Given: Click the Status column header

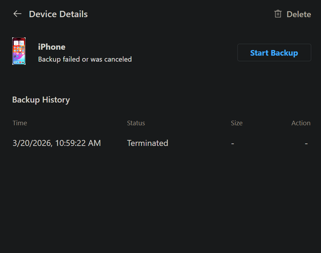Looking at the screenshot, I should (136, 123).
